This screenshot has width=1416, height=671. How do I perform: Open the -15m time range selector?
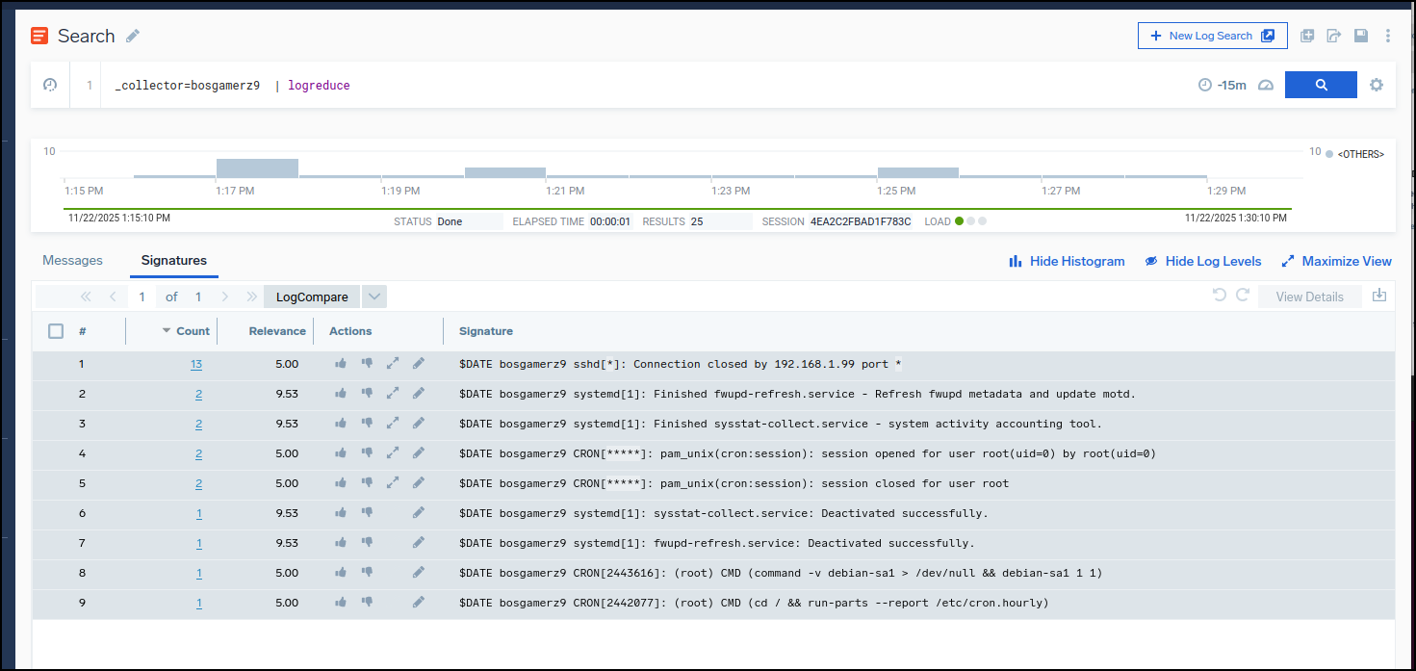pos(1222,85)
